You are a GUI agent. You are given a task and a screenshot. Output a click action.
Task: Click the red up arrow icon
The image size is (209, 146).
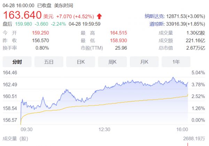[100, 16]
